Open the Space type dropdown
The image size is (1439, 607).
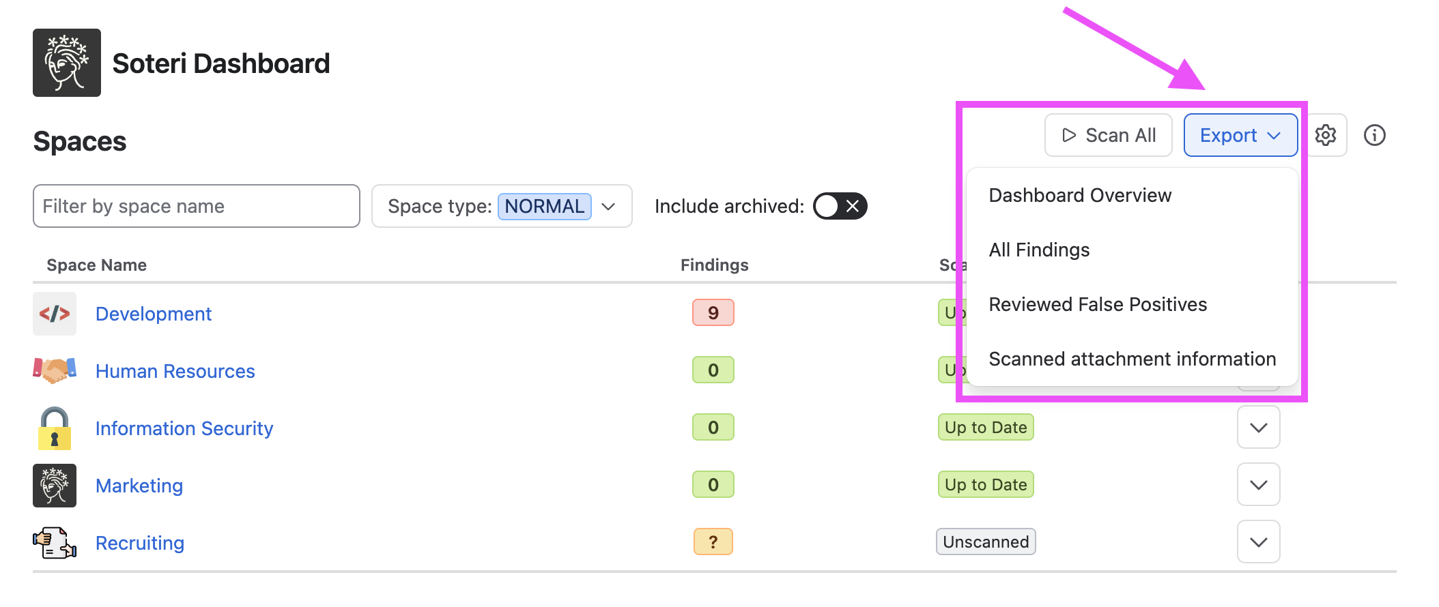point(502,206)
